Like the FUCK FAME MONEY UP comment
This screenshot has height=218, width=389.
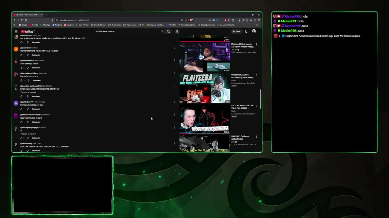pyautogui.click(x=22, y=96)
